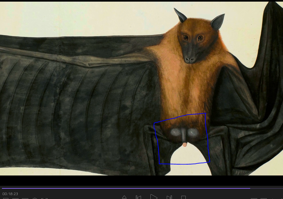Click the pentagon-shaped icon under the timecode
The height and width of the screenshot is (199, 283).
(35, 198)
